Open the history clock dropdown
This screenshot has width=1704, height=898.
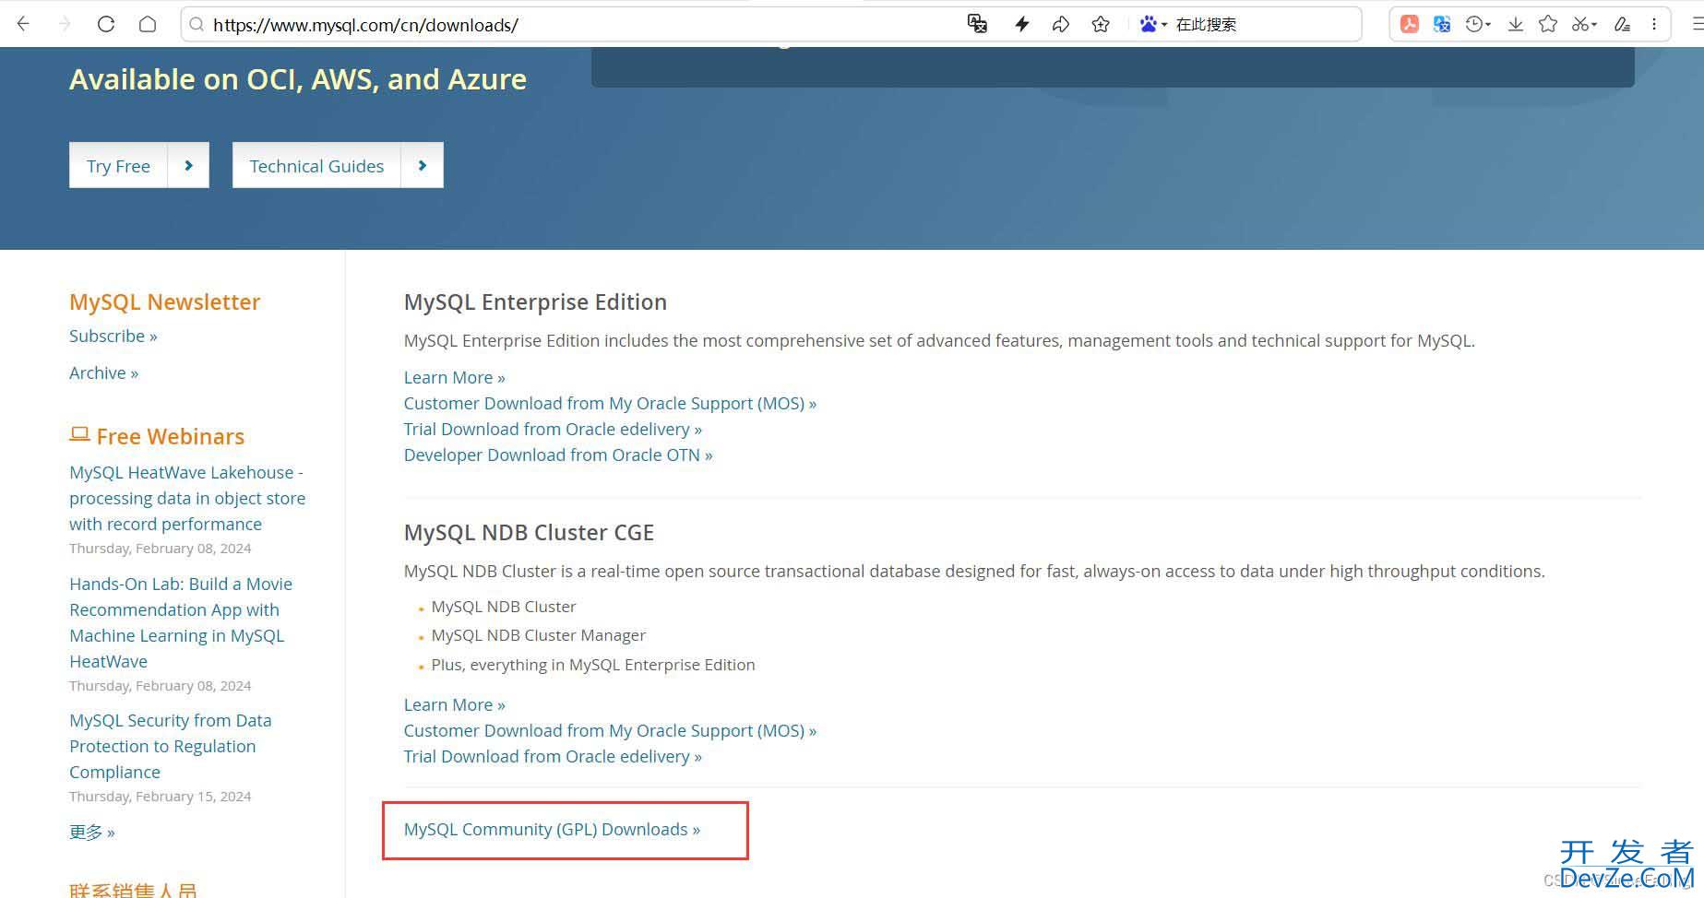[x=1478, y=24]
